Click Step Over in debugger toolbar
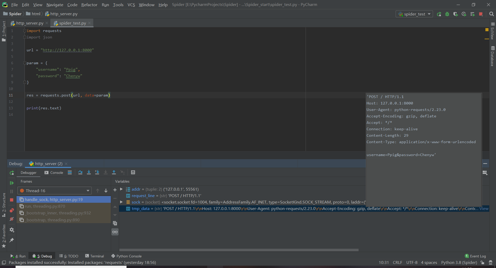The image size is (496, 268). tap(80, 172)
